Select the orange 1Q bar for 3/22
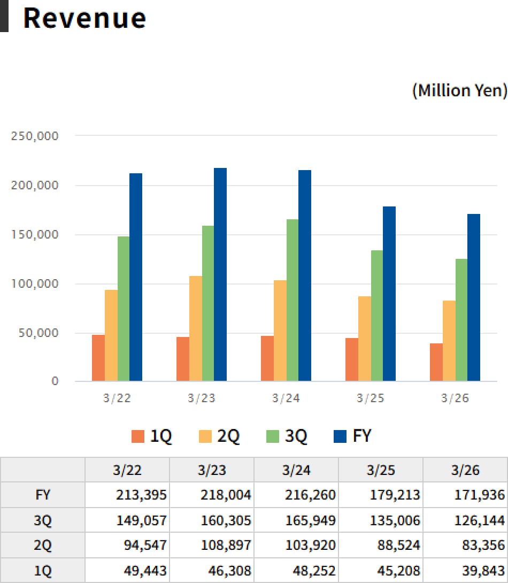Image resolution: width=508 pixels, height=583 pixels. [98, 358]
